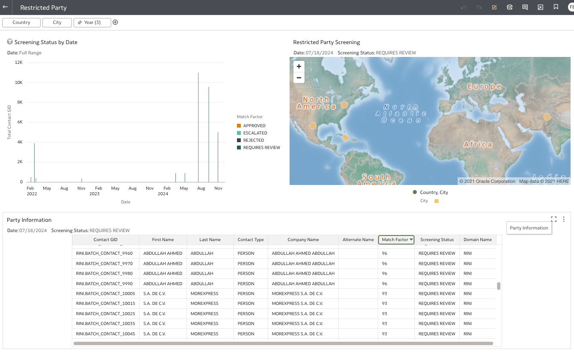Open the Year (3) filter

(92, 22)
